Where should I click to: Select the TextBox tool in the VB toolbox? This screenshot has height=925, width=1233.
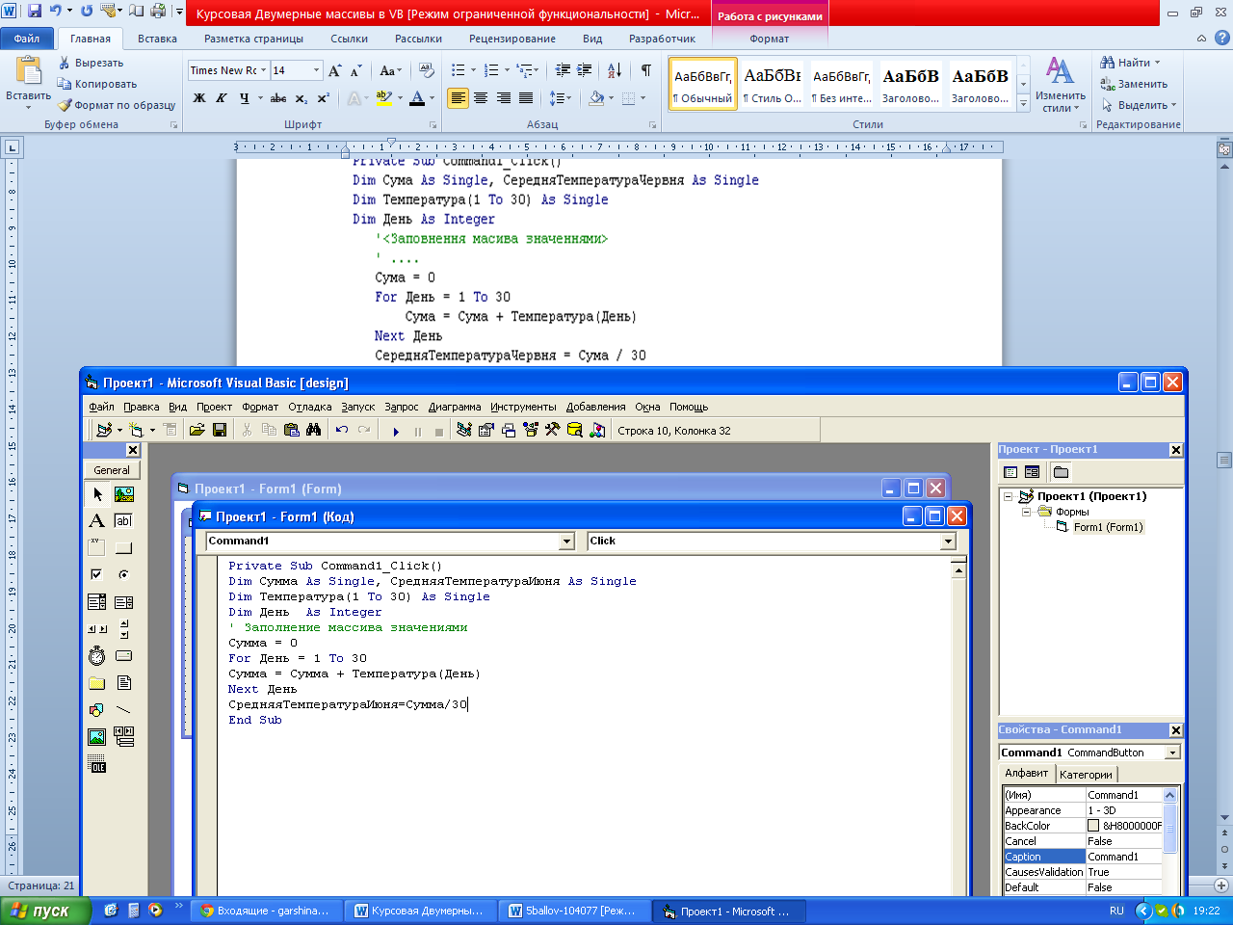point(124,521)
